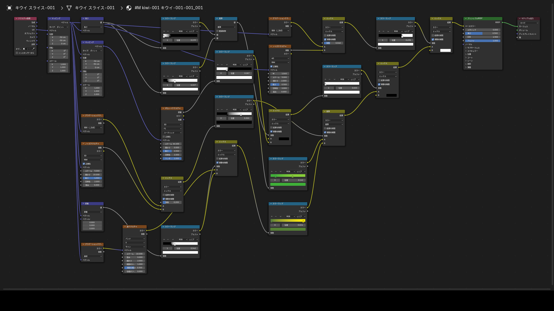Toggle 正規化 in the 4D ノイズテクスチャ node
Viewport: 554px width, 311px height.
pos(272,67)
